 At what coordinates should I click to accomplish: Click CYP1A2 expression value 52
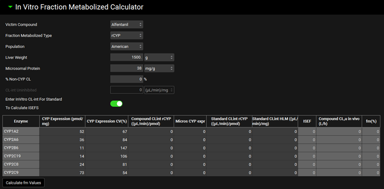(62, 132)
